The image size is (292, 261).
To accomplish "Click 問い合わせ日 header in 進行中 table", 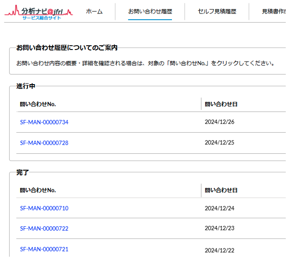I will pos(221,104).
